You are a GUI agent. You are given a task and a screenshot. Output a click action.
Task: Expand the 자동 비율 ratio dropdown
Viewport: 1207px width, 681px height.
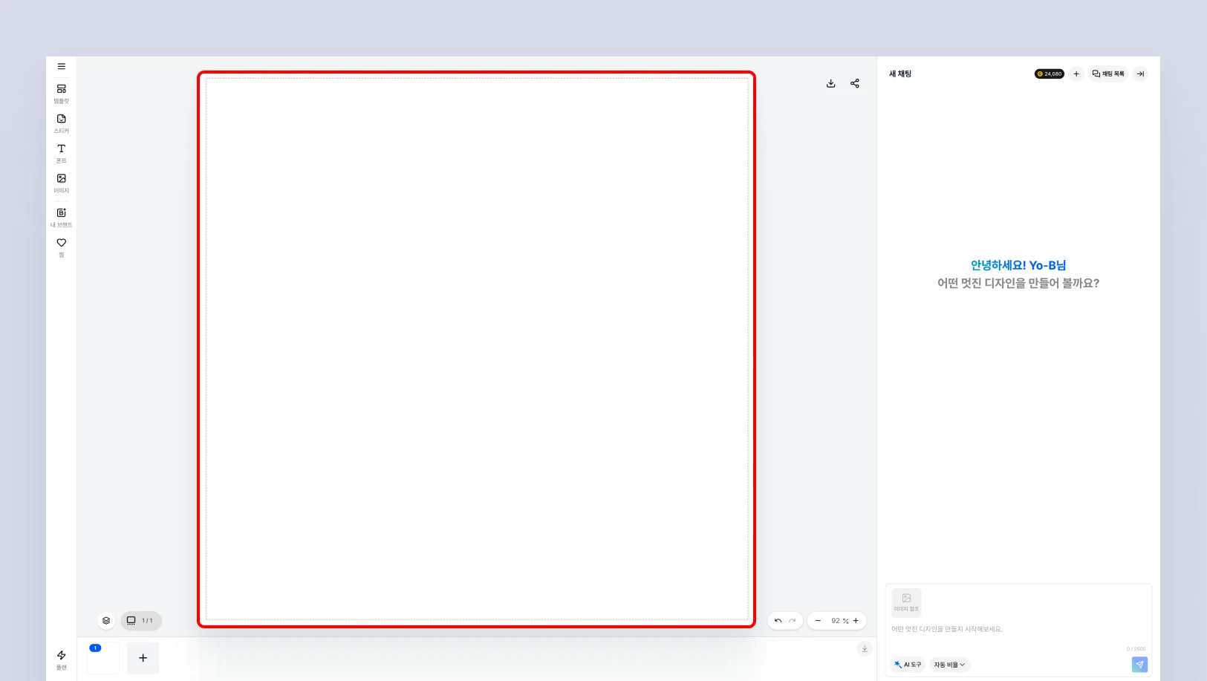click(x=949, y=665)
